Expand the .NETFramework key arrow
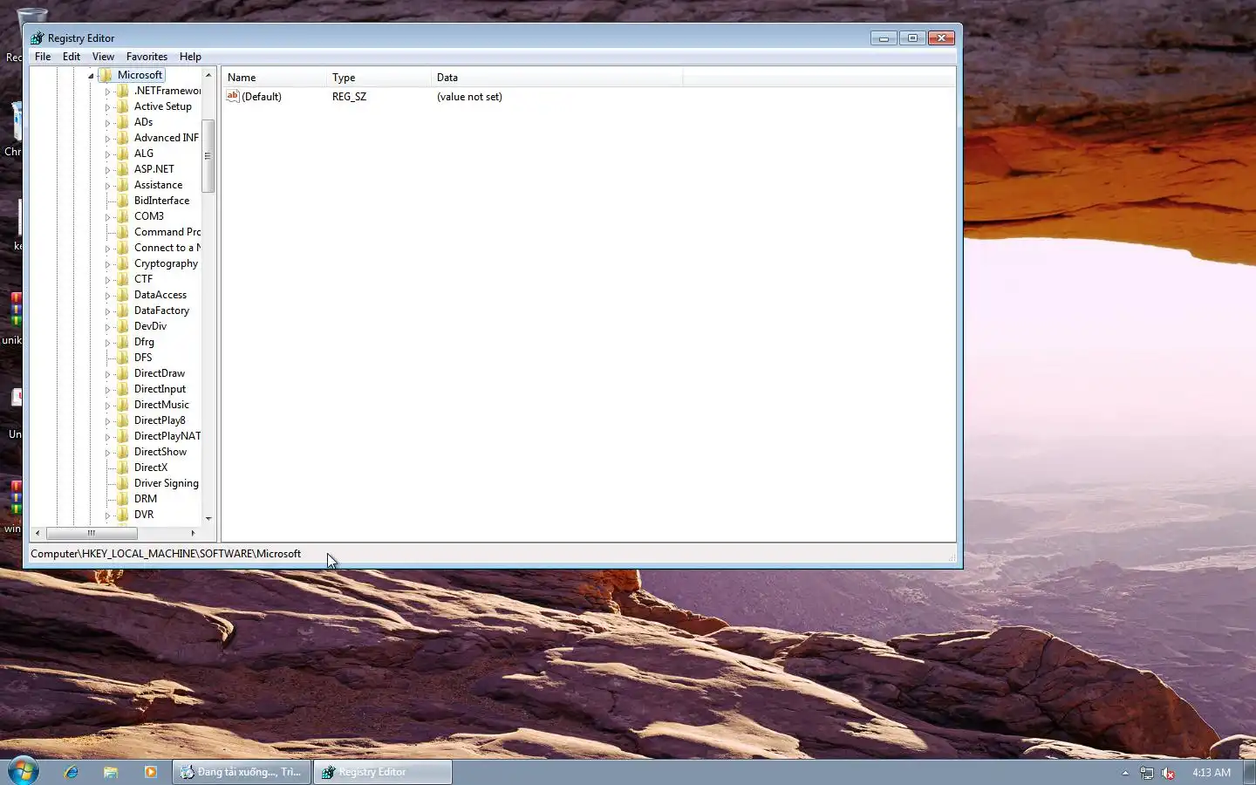The width and height of the screenshot is (1256, 785). point(107,92)
